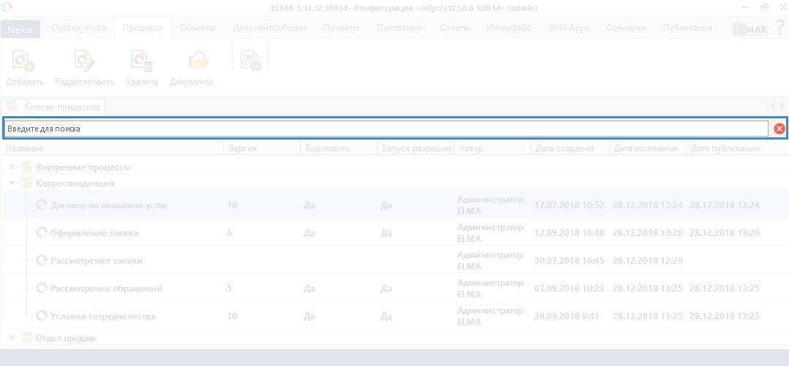Click the Внутренние процессы folder icon
Image resolution: width=789 pixels, height=366 pixels.
point(27,167)
